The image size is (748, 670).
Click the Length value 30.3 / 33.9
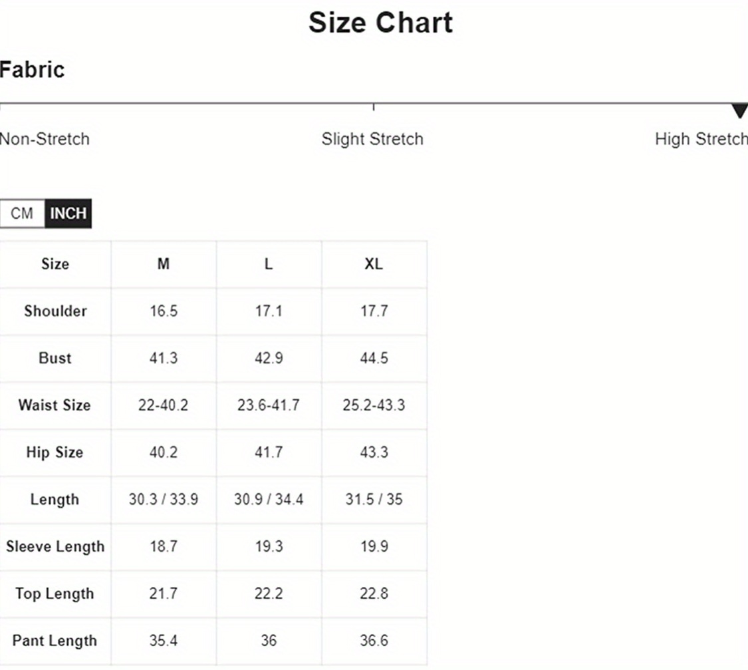point(164,499)
